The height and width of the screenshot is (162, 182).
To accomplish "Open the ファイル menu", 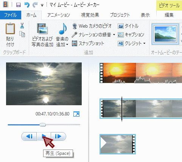I will tap(11, 15).
